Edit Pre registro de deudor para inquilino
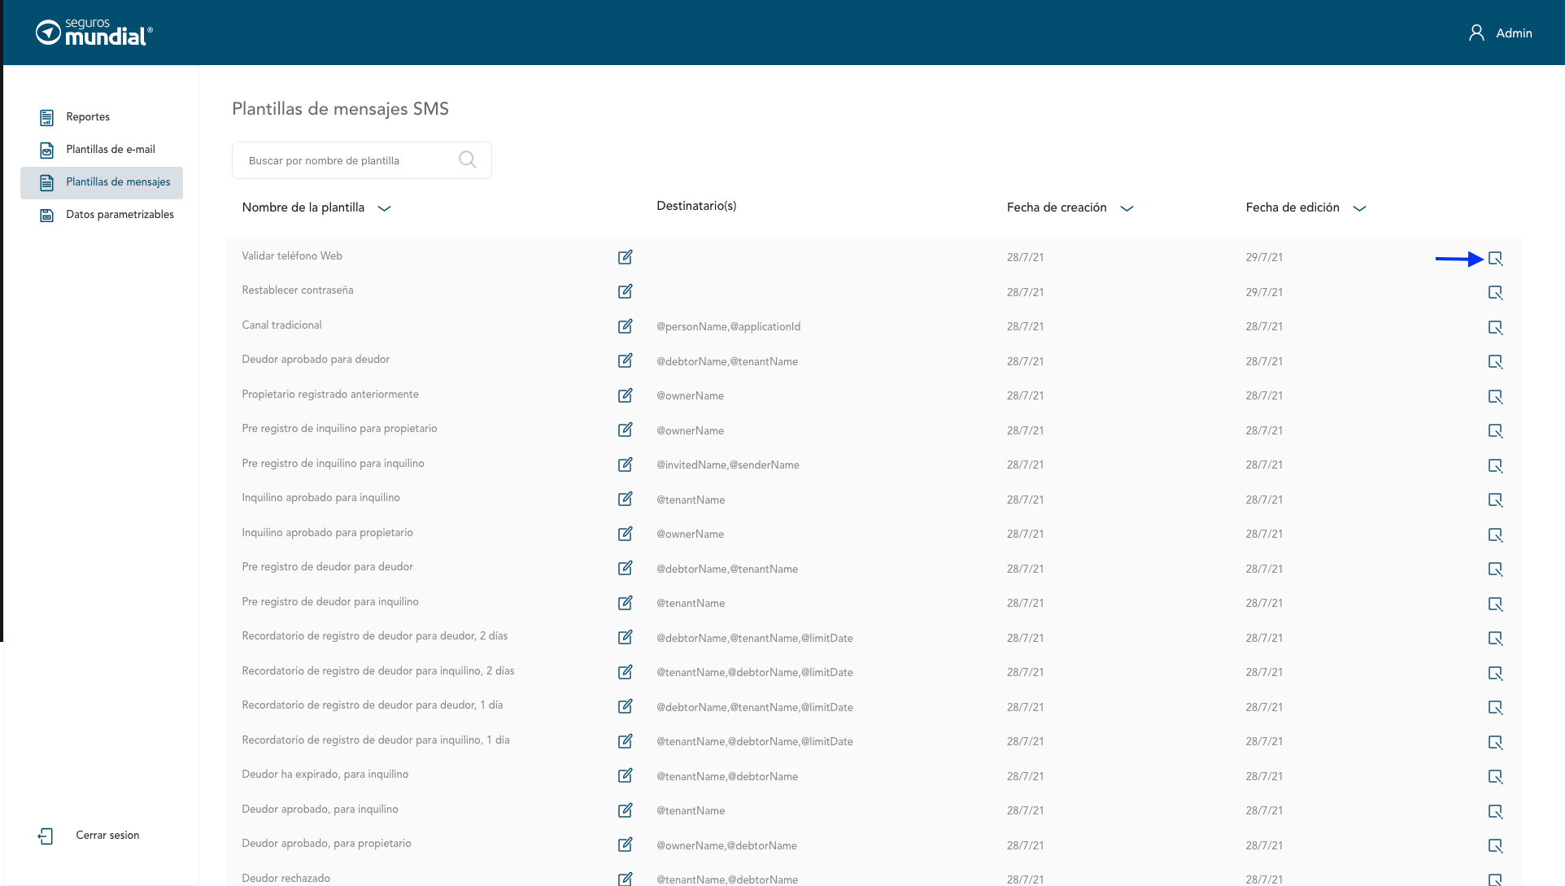Screen dimensions: 1565x886 (625, 603)
